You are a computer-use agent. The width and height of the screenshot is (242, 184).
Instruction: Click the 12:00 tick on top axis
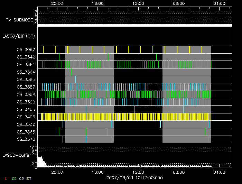point(138,3)
